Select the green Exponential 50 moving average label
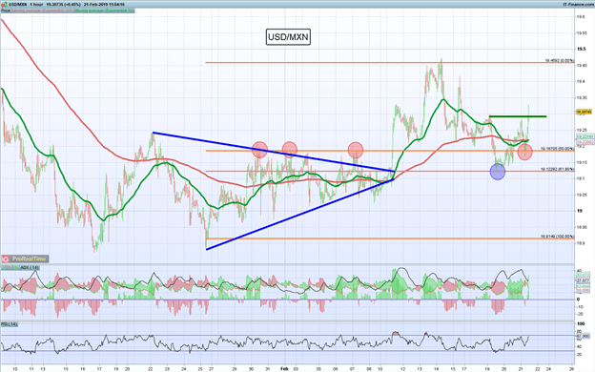The image size is (595, 372). coord(104,10)
